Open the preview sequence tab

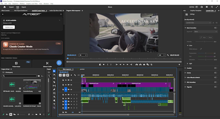[x=82, y=69]
